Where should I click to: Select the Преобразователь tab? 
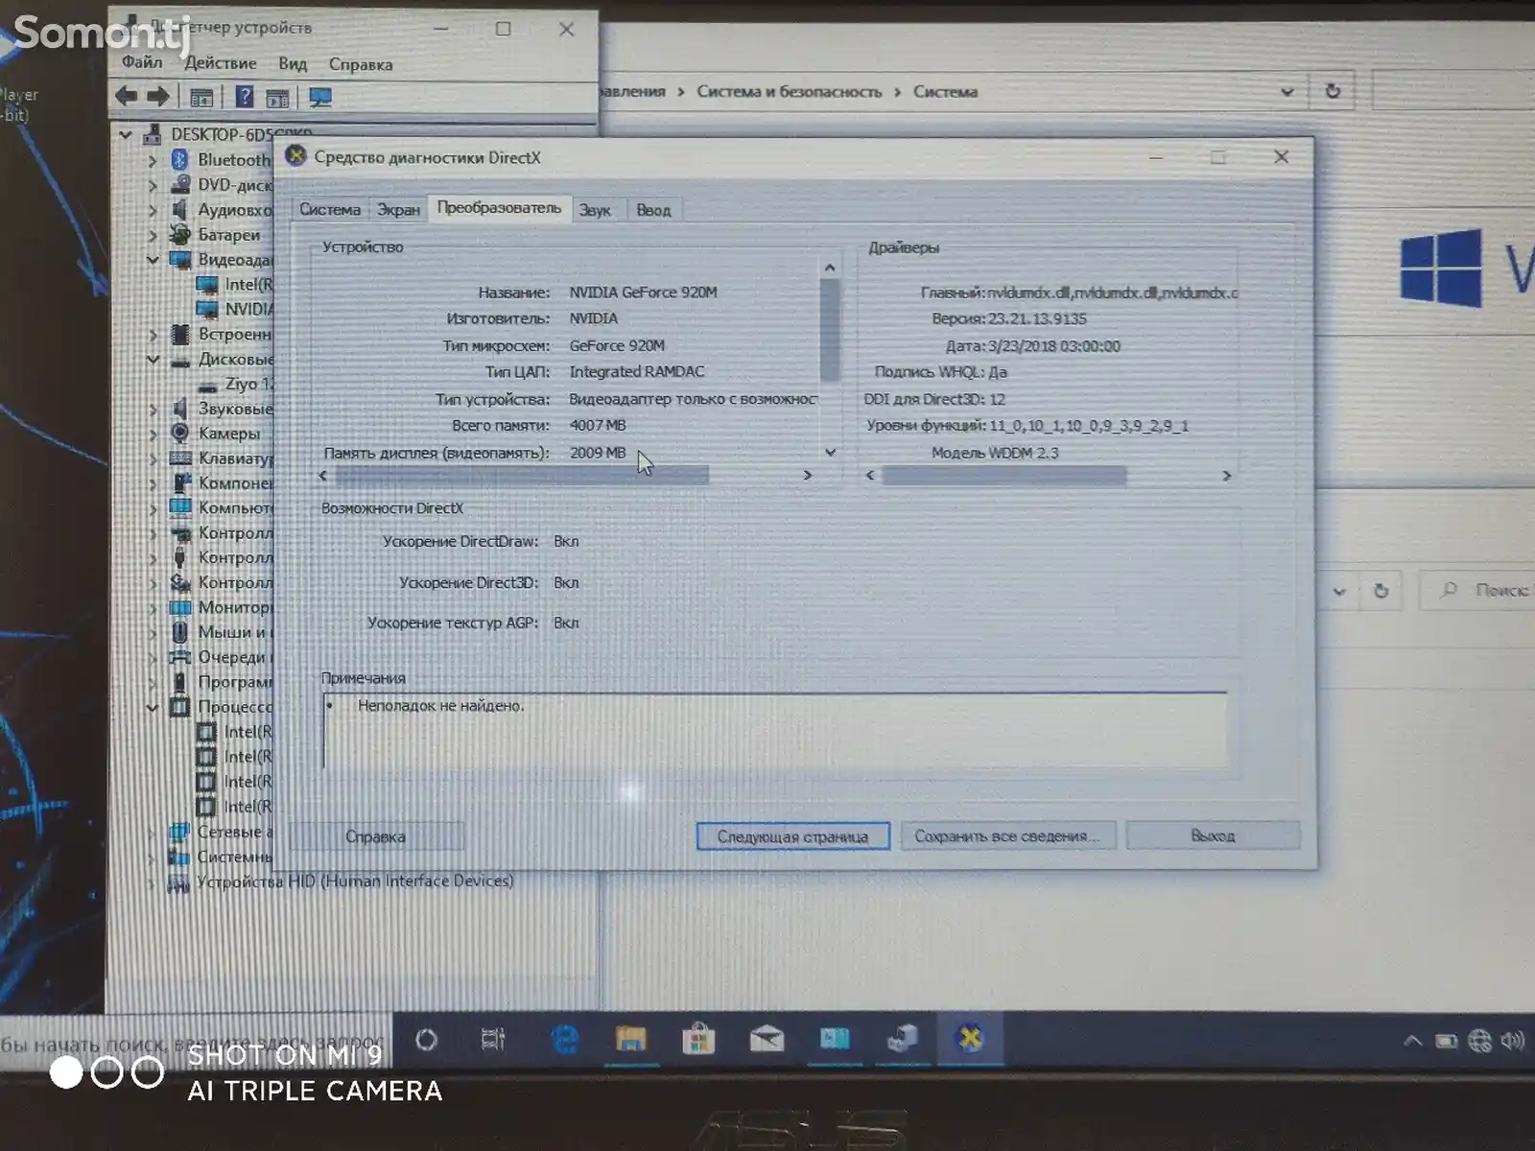(x=499, y=207)
